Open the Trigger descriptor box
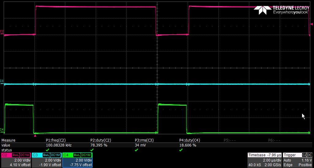Screen dimensions: 314x168 (298, 160)
